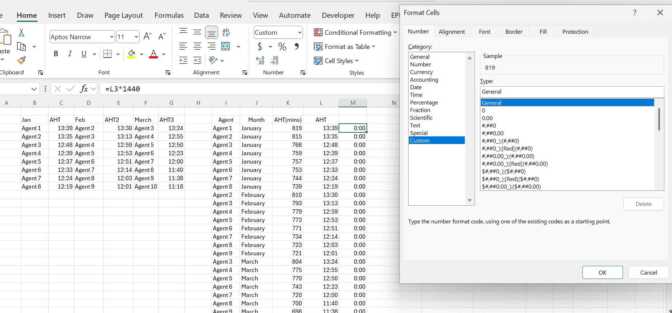Open the Data ribbon tab
The width and height of the screenshot is (672, 313).
click(201, 15)
